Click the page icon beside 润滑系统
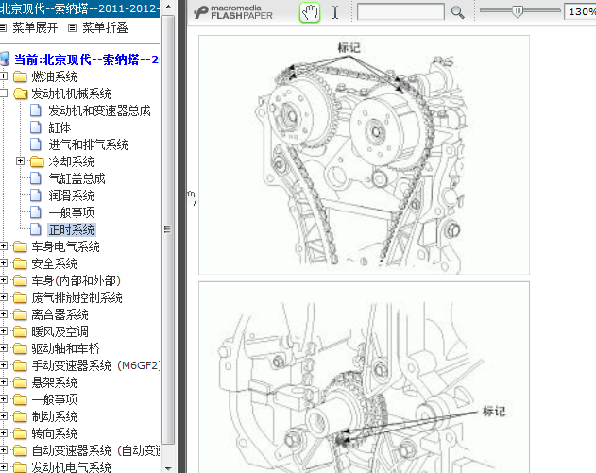The width and height of the screenshot is (596, 473). pyautogui.click(x=36, y=195)
